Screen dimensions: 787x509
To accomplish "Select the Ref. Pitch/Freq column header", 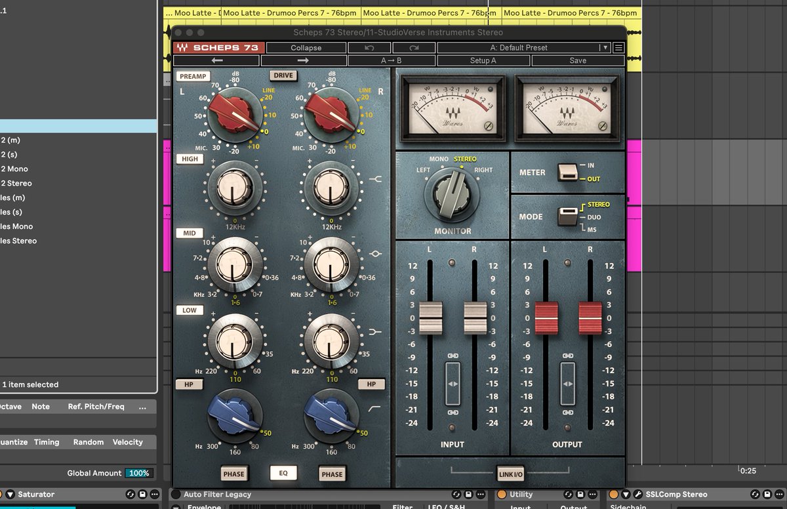I will [x=96, y=407].
